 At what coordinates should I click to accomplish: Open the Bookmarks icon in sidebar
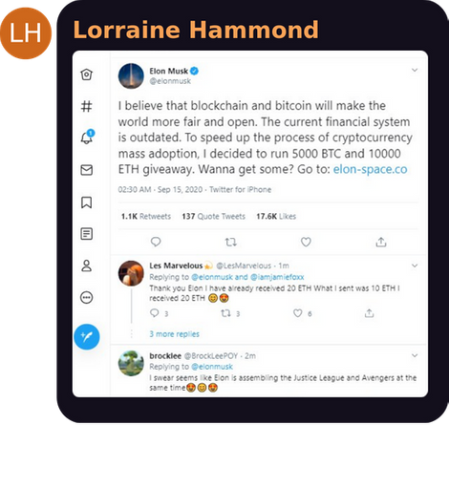pos(86,202)
